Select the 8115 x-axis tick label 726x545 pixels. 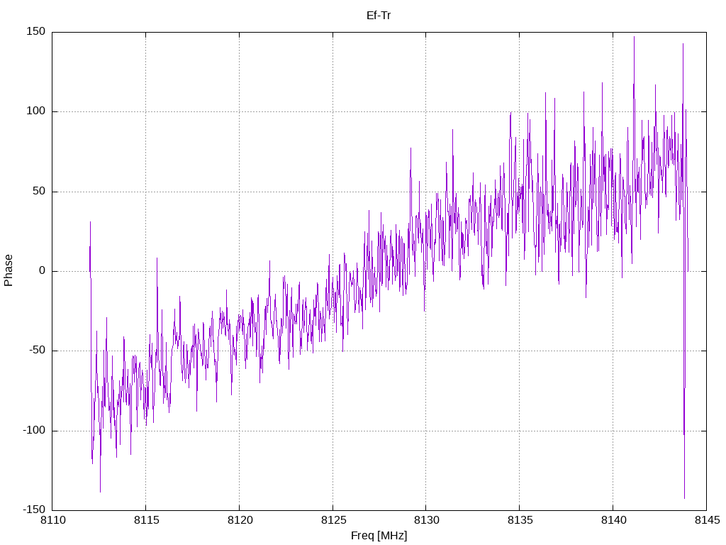(146, 520)
